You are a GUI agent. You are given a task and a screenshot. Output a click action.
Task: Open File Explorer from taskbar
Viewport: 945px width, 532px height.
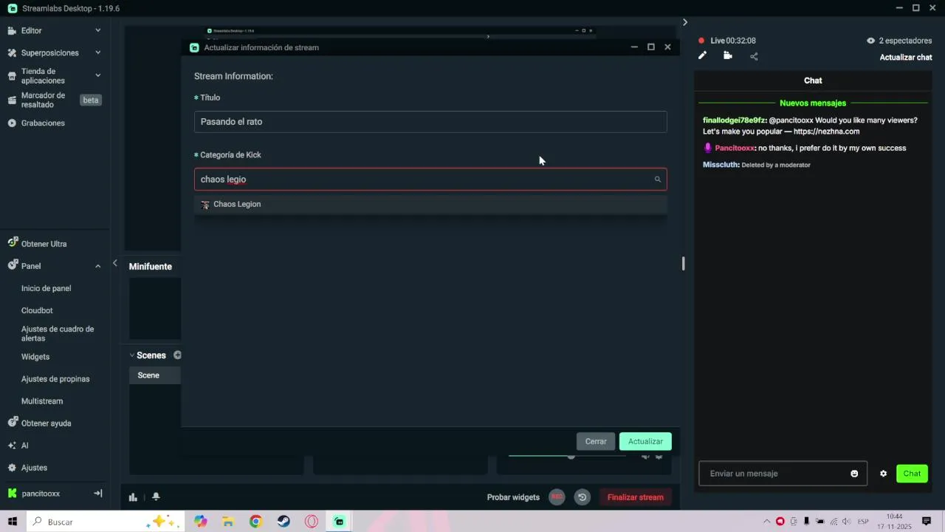(x=228, y=522)
